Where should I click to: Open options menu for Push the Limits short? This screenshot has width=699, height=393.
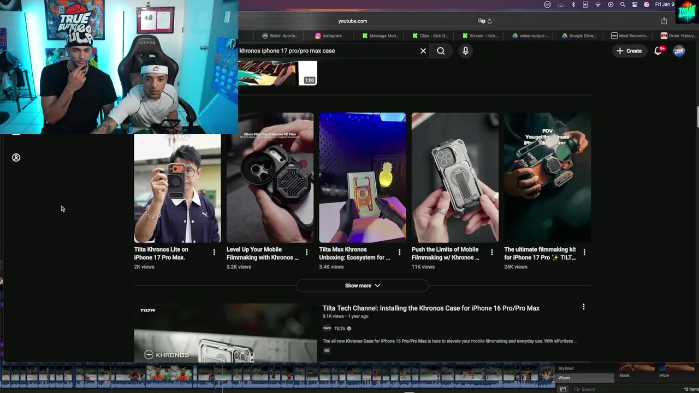click(491, 252)
